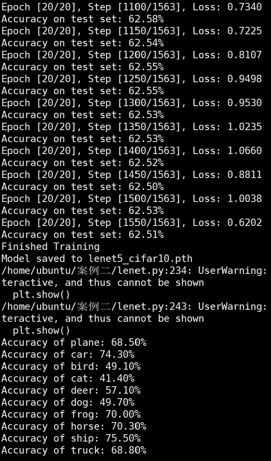Click the 'Accuracy of truck: 68.80%' line

pyautogui.click(x=74, y=450)
